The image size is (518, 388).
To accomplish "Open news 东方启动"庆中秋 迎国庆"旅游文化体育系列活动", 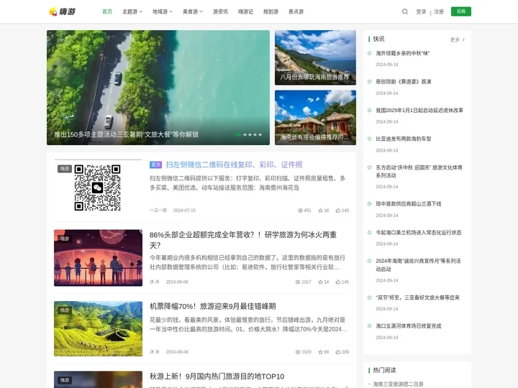I will pos(419,171).
